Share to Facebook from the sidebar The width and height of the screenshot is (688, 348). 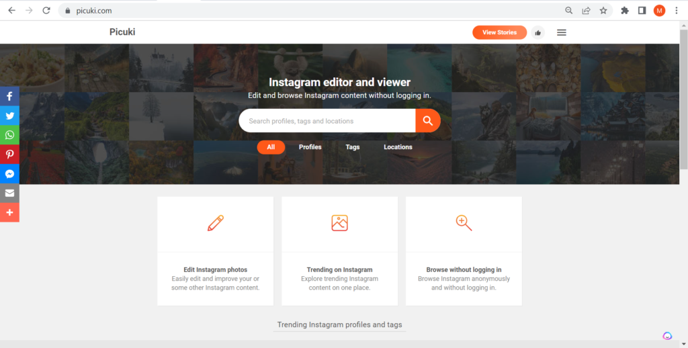9,97
